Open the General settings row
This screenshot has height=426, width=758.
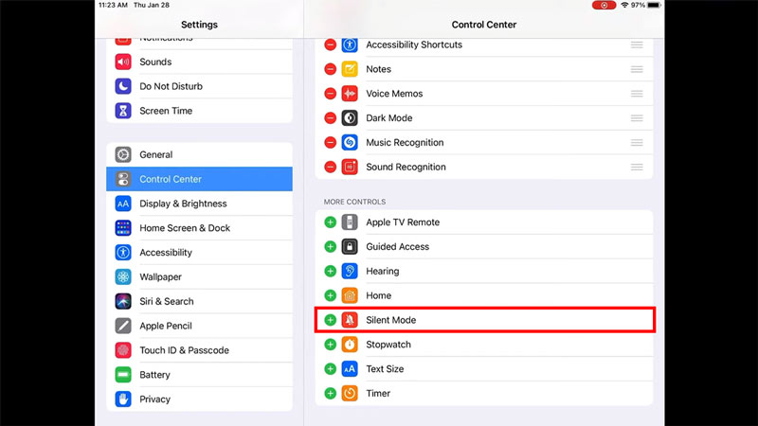(199, 154)
